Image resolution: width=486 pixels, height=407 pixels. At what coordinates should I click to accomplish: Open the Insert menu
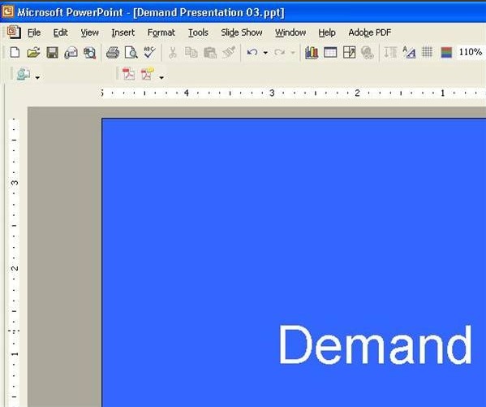pos(123,32)
